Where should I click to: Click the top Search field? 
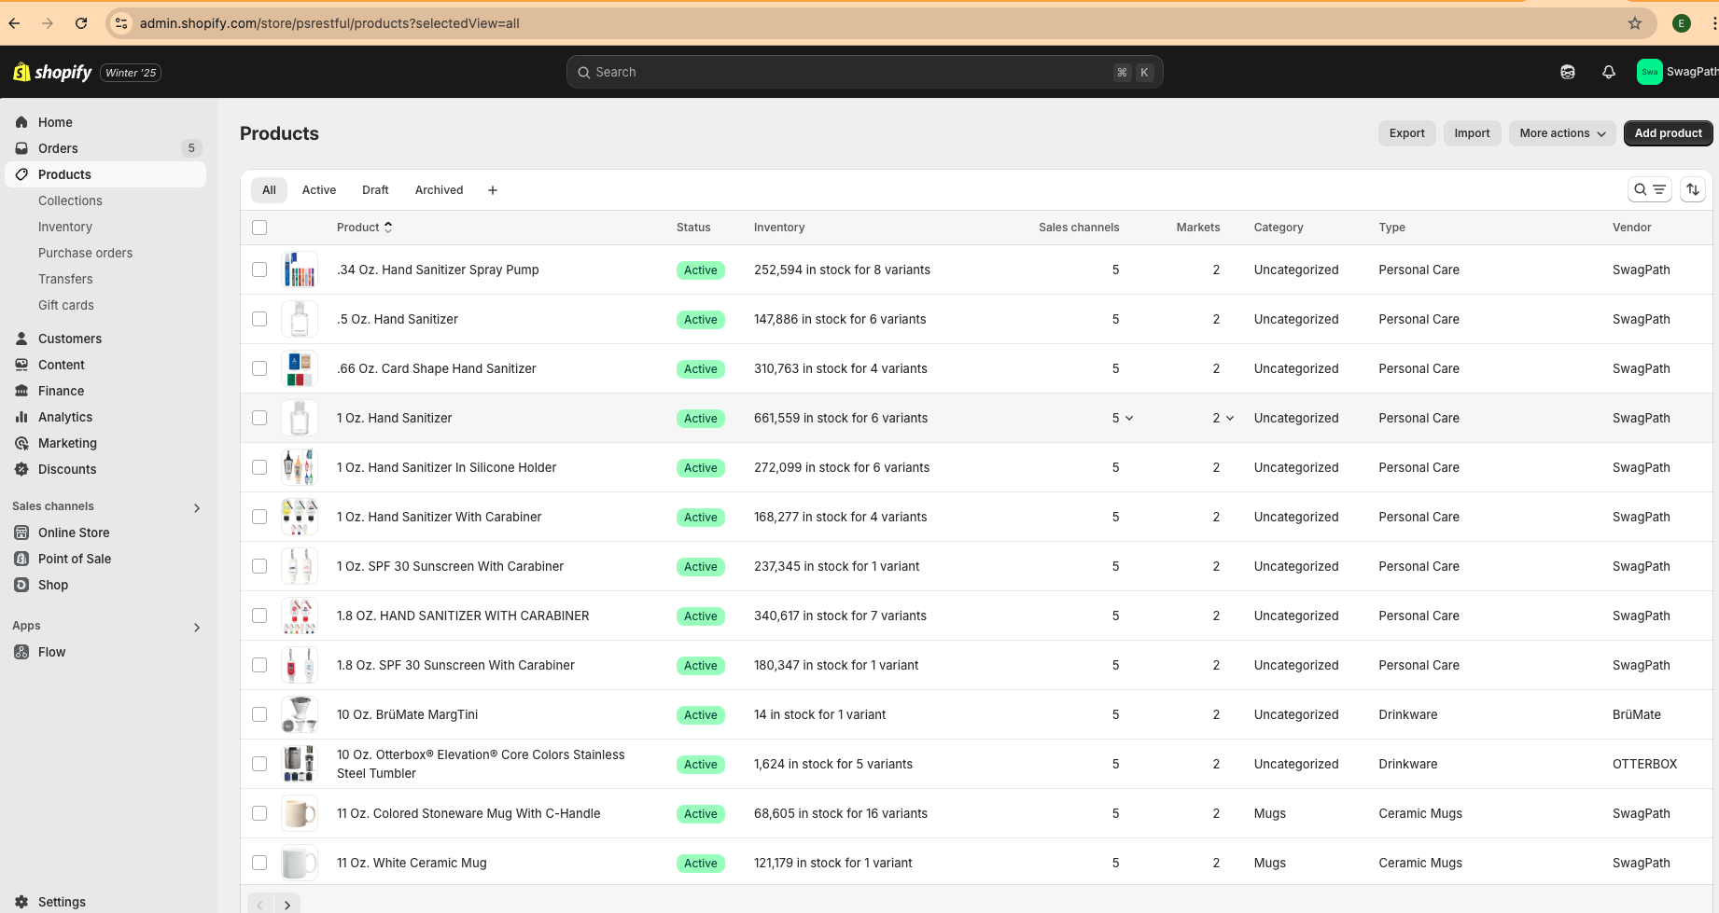[865, 72]
